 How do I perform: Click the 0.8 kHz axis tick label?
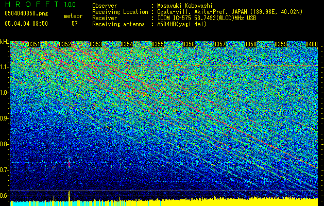pyautogui.click(x=5, y=144)
